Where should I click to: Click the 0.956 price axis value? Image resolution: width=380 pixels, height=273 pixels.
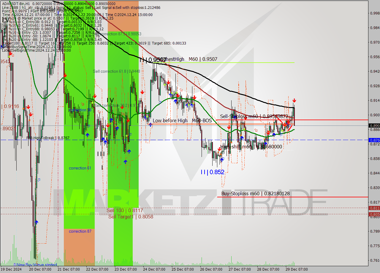(x=375, y=57)
